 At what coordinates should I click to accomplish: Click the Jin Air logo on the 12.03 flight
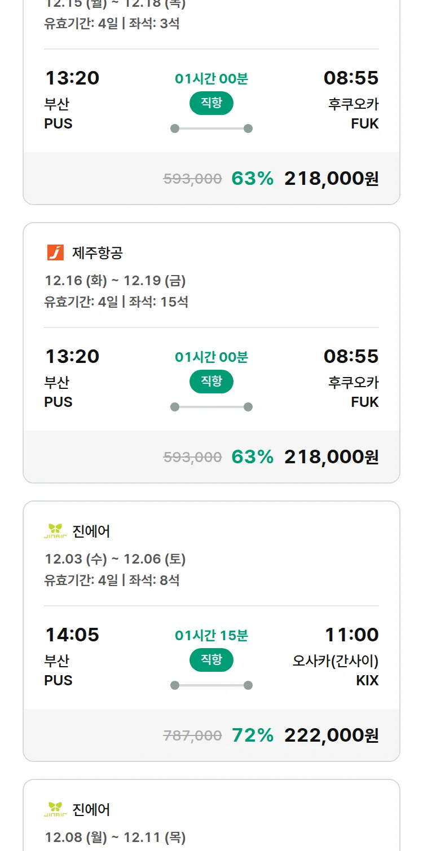pyautogui.click(x=55, y=531)
